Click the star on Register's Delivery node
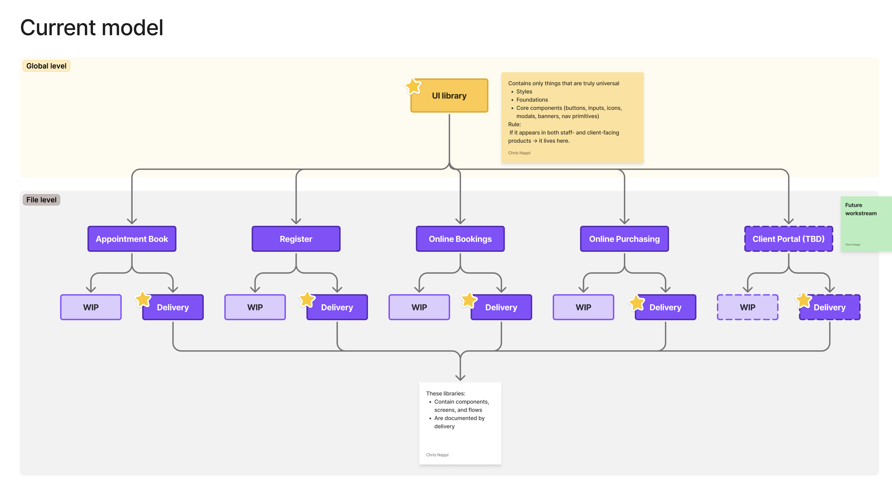Screen dimensions: 892x488 click(307, 299)
